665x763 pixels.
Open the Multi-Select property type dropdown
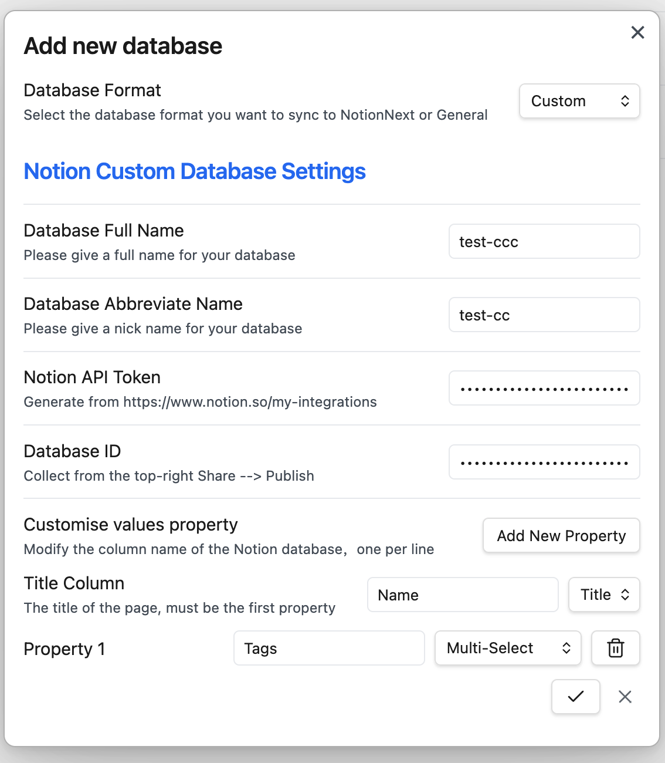click(x=508, y=648)
